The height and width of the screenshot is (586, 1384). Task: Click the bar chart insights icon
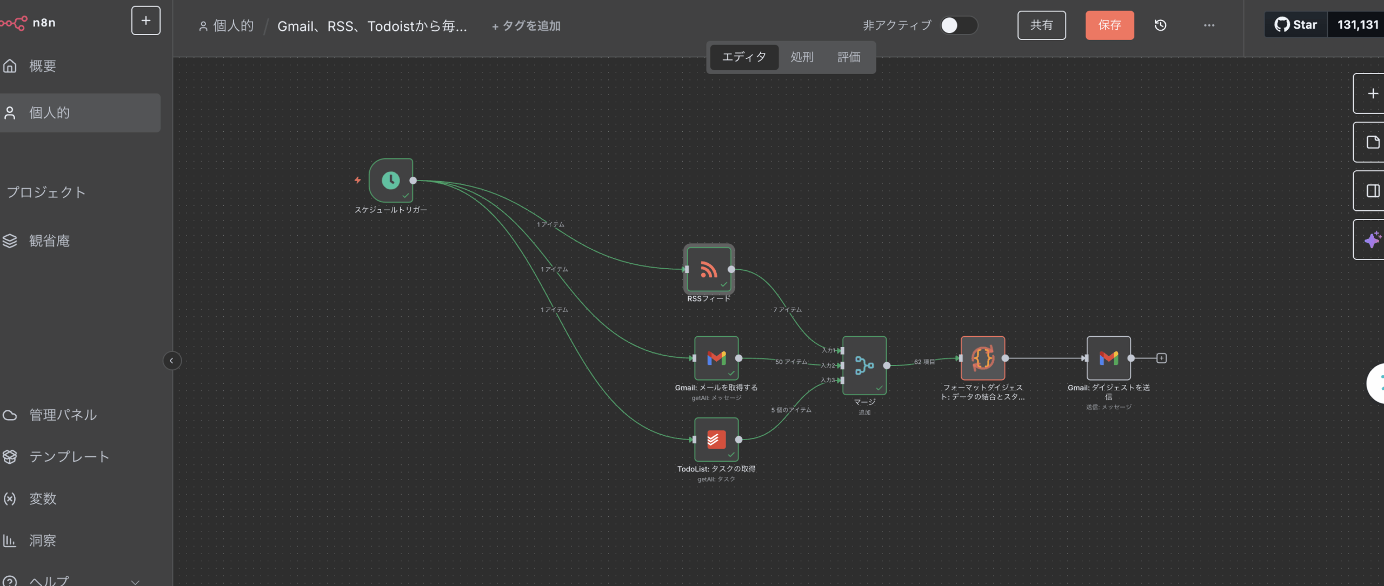(9, 540)
